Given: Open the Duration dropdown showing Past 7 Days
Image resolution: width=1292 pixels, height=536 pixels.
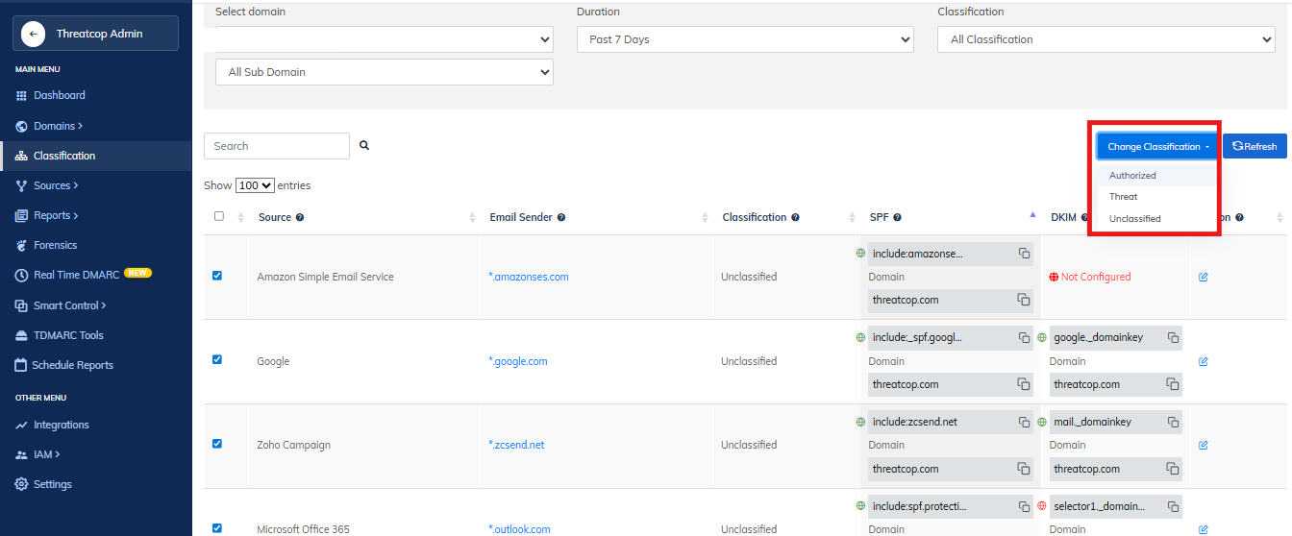Looking at the screenshot, I should (x=745, y=39).
